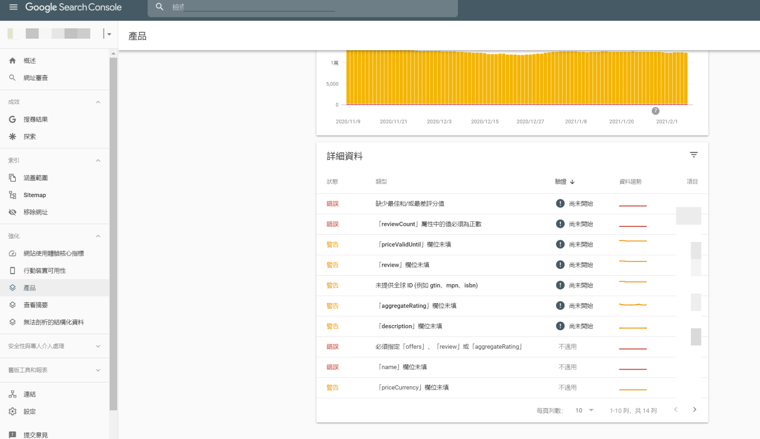The height and width of the screenshot is (439, 760).
Task: Collapse the 索引 section
Action: pyautogui.click(x=98, y=160)
